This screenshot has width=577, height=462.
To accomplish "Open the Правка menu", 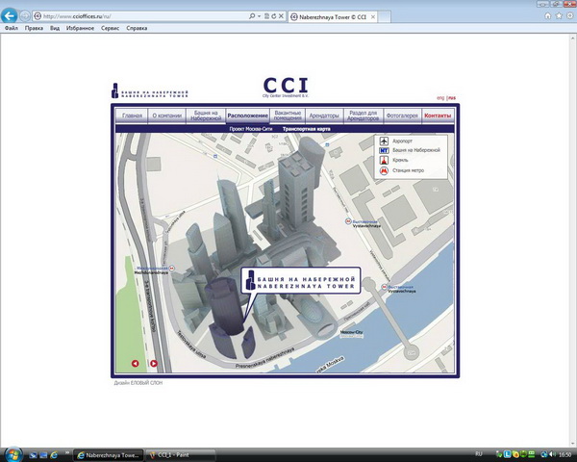I will click(x=34, y=28).
